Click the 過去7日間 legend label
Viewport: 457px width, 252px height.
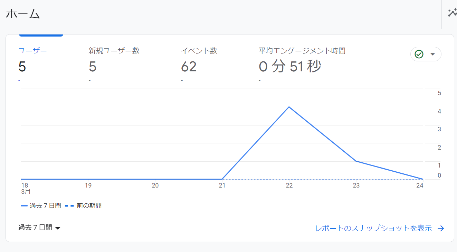pos(45,206)
